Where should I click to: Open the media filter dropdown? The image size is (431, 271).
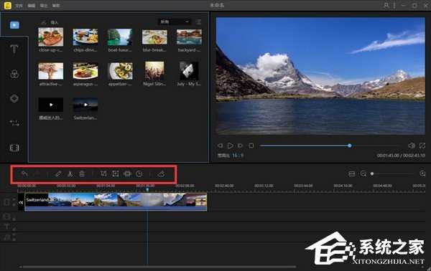coord(175,22)
